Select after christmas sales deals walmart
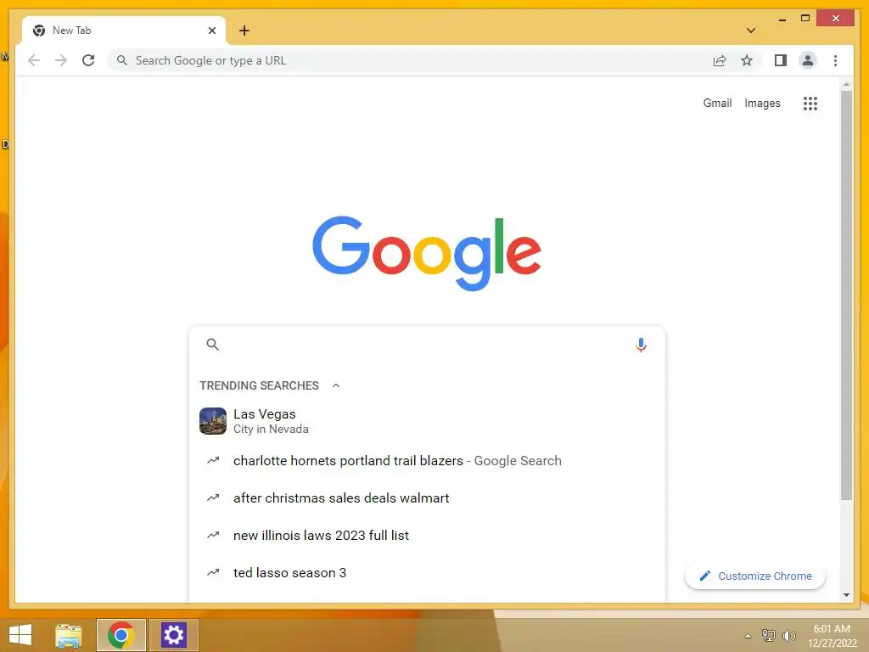The width and height of the screenshot is (869, 652). 427,497
